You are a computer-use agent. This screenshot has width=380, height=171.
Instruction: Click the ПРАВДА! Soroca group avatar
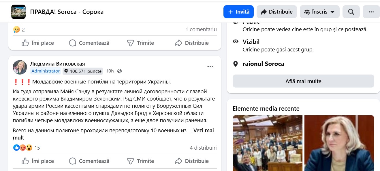click(x=18, y=12)
